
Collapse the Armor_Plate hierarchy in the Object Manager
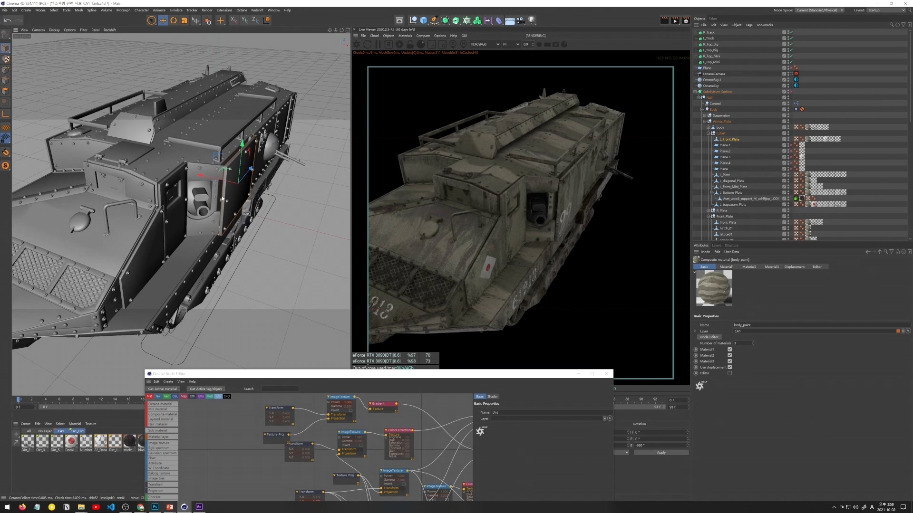click(x=706, y=121)
